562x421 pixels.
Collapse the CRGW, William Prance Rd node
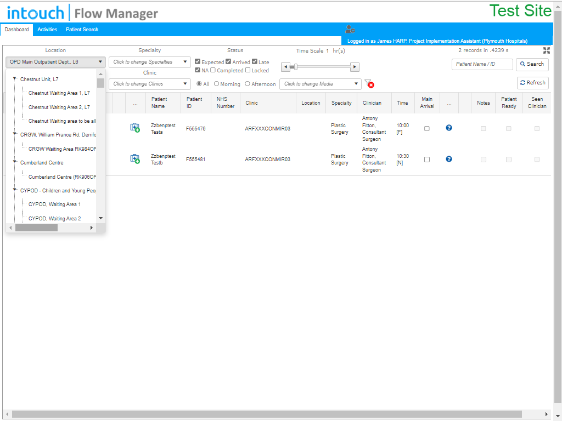coord(14,134)
